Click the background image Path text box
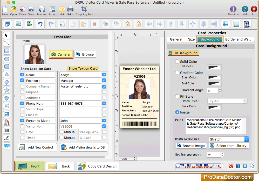 [216, 126]
